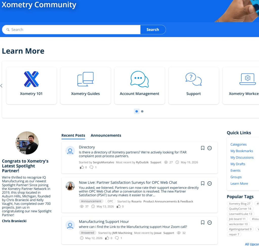Viewport: 259px width, 246px height.
Task: Select workcenter 10 tag
Action: click(238, 224)
